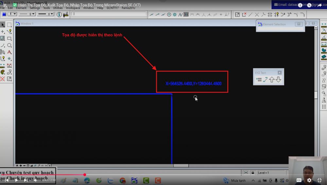Click the Import Coordinates down-arrow icon
327x185 pixels.
pyautogui.click(x=278, y=80)
